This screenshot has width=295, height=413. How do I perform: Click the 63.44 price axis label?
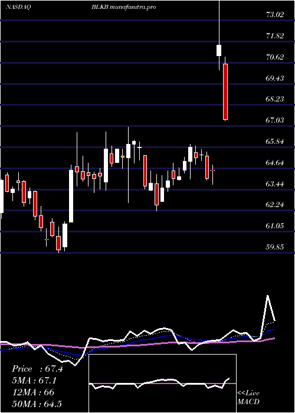[x=275, y=183]
